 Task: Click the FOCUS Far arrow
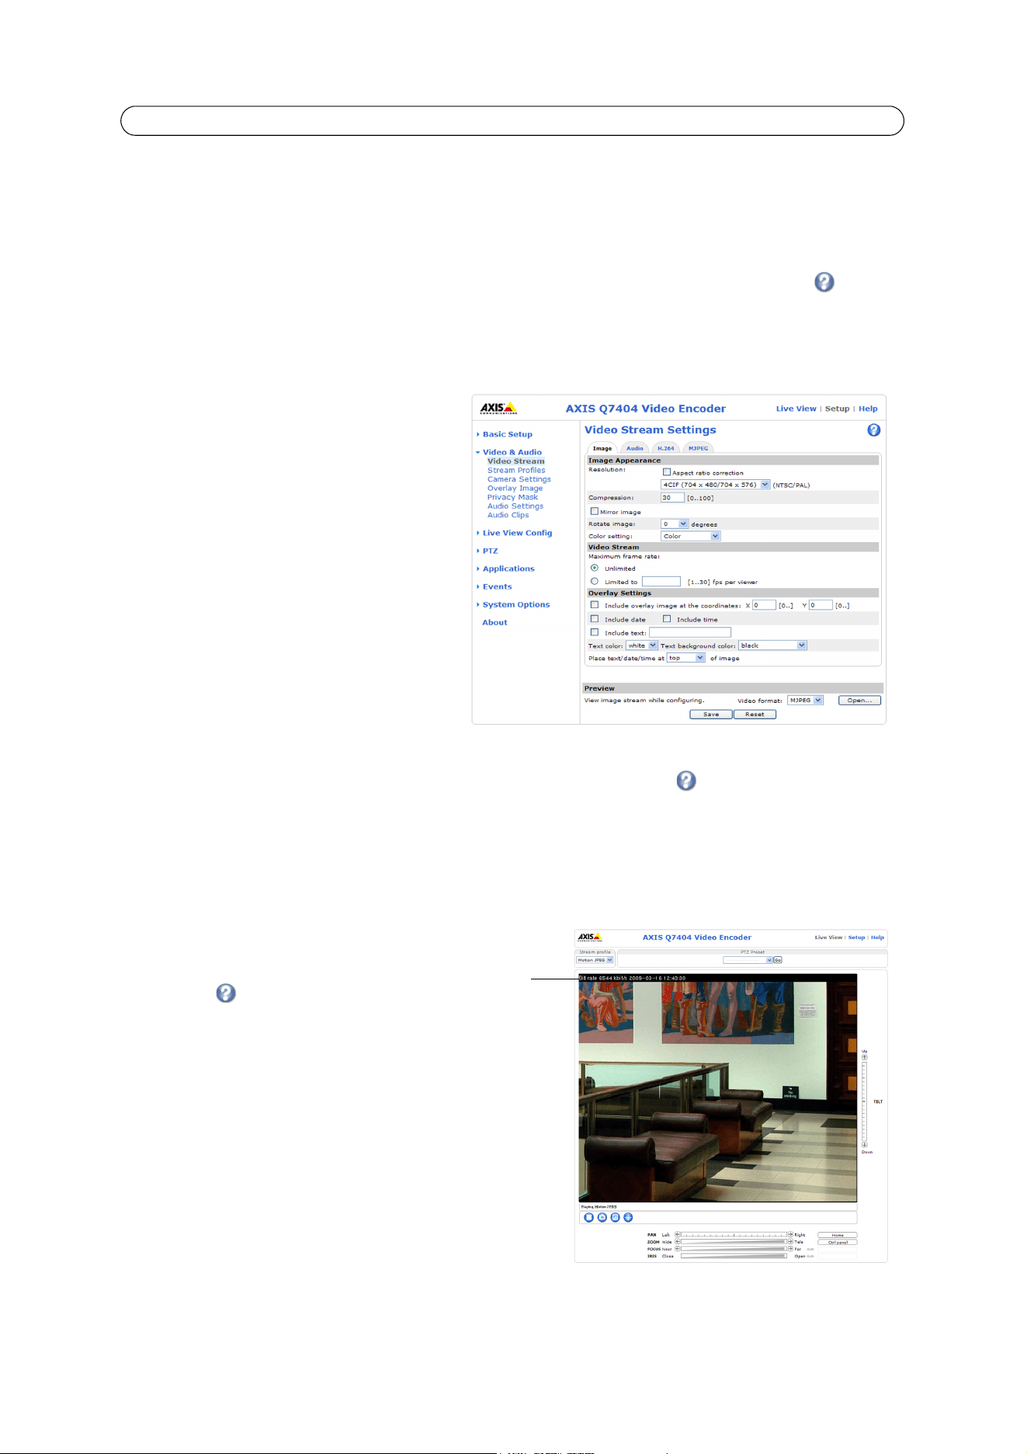(790, 1248)
